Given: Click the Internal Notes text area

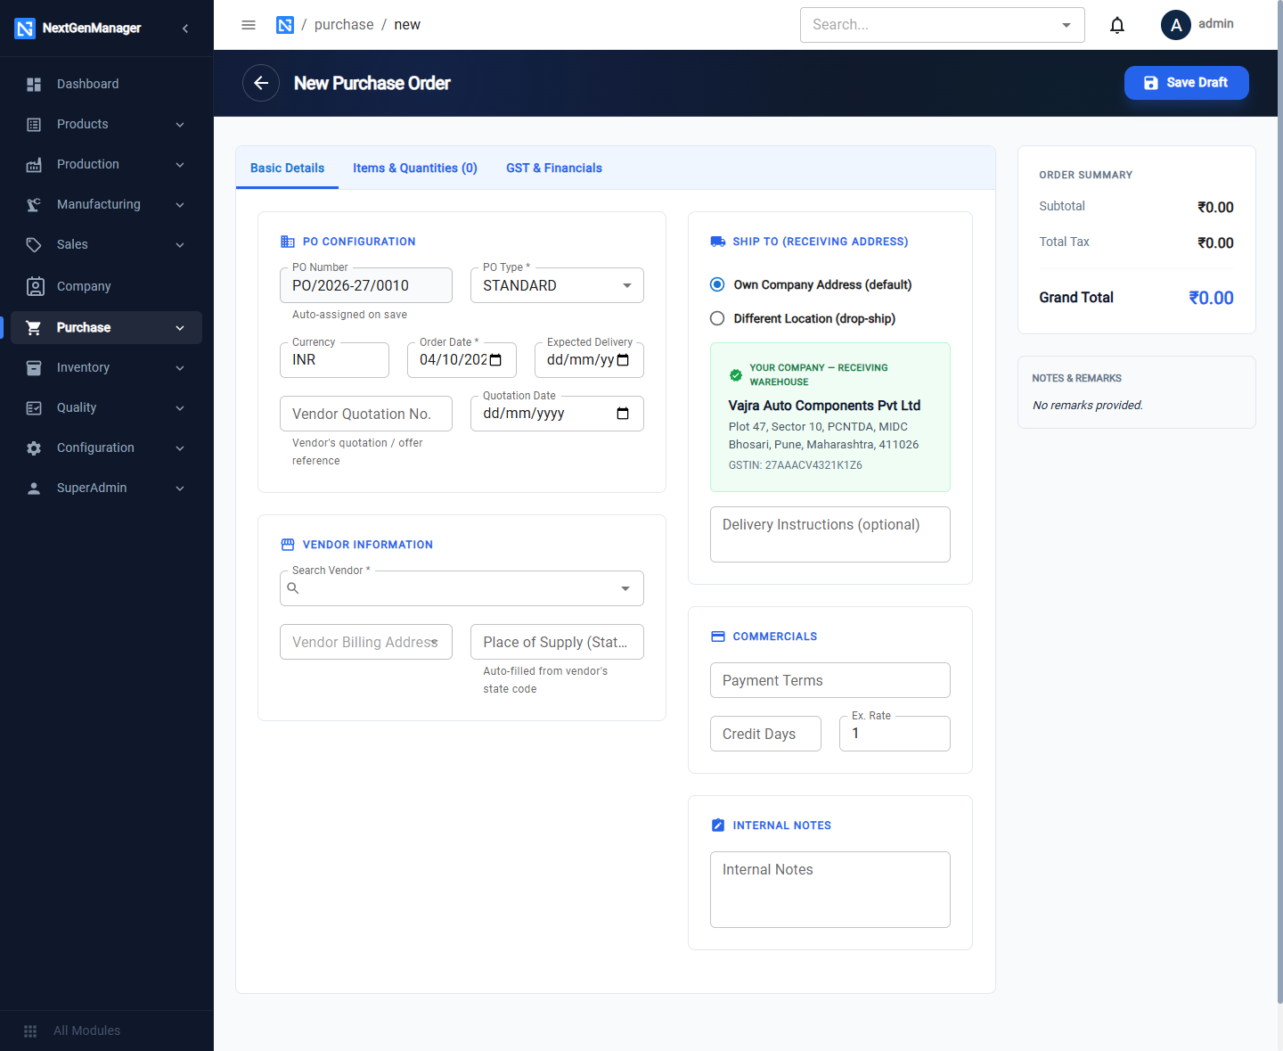Looking at the screenshot, I should click(830, 890).
